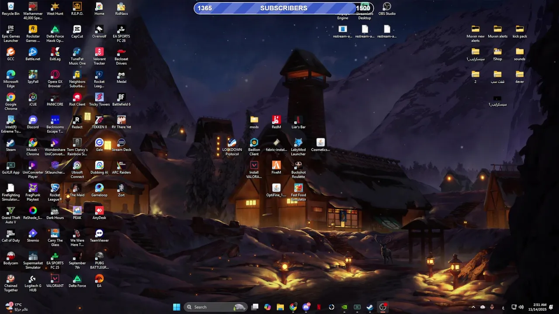The width and height of the screenshot is (559, 314).
Task: Select the AnyDesk desktop icon
Action: 99,213
